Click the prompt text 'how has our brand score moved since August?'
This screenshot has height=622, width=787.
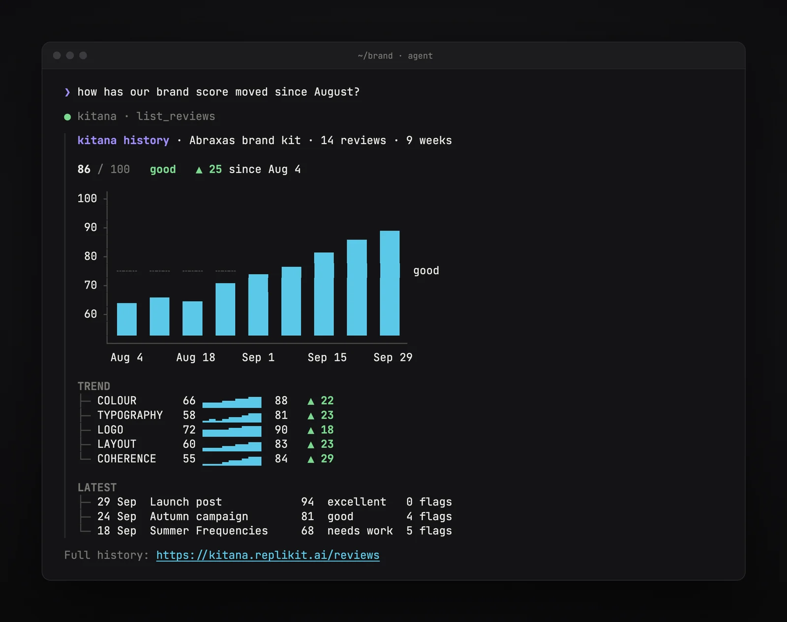pos(218,92)
